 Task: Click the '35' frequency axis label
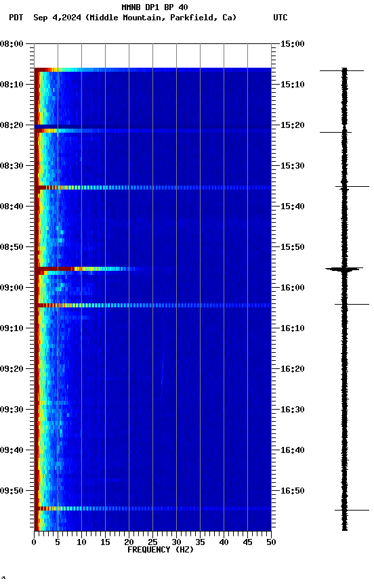pyautogui.click(x=200, y=542)
